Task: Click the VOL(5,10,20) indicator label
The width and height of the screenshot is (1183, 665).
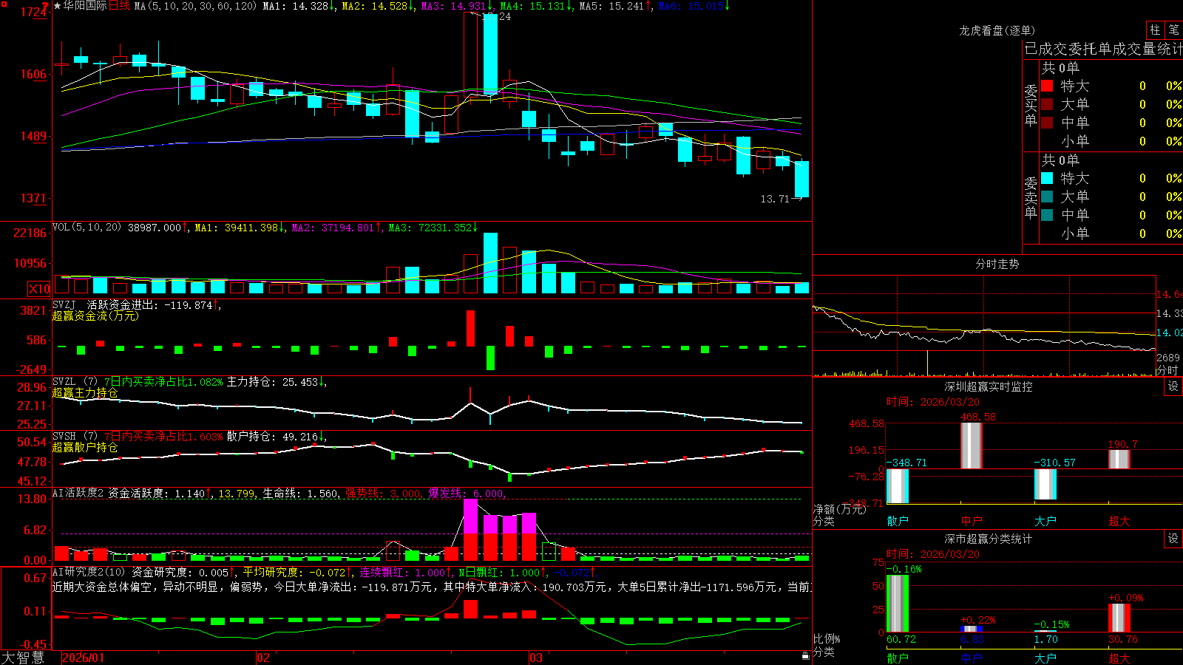Action: coord(87,228)
